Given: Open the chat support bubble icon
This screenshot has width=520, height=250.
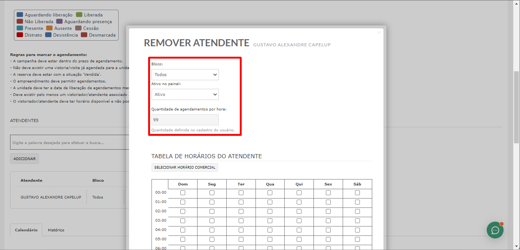Looking at the screenshot, I should tap(495, 230).
